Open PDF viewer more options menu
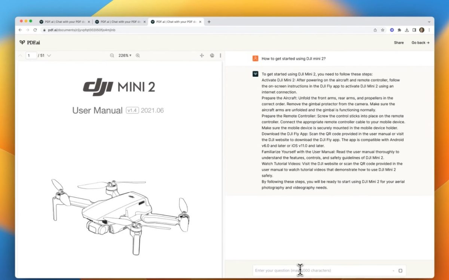 220,55
